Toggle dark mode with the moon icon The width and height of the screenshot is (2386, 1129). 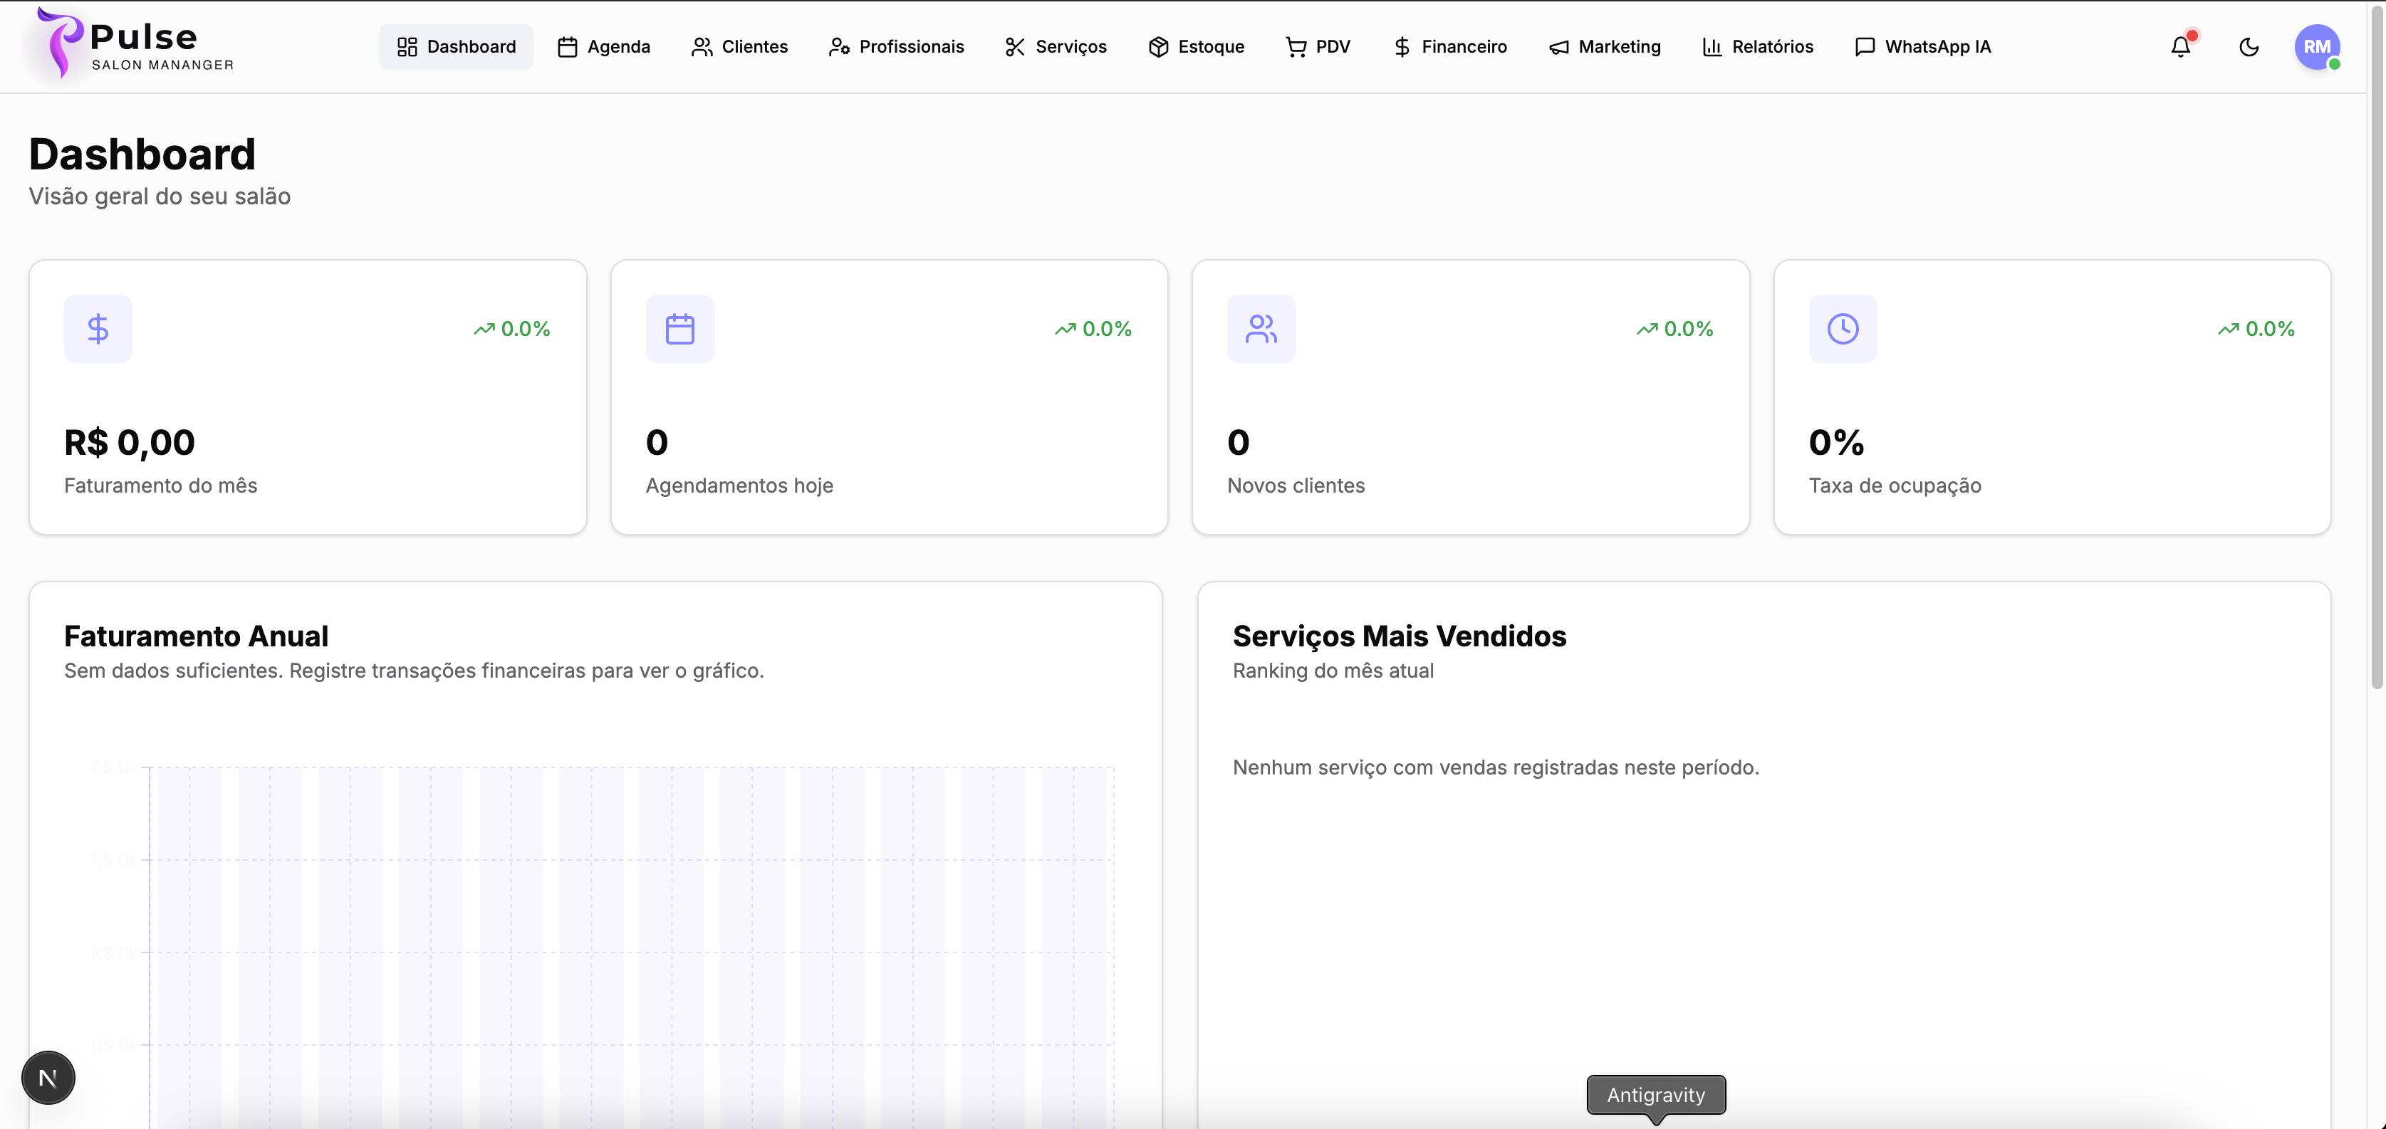2250,46
